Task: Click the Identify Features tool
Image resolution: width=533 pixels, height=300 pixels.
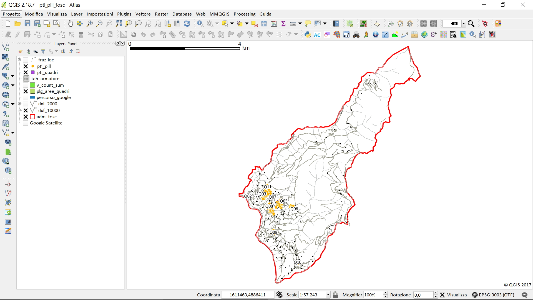Action: (200, 24)
